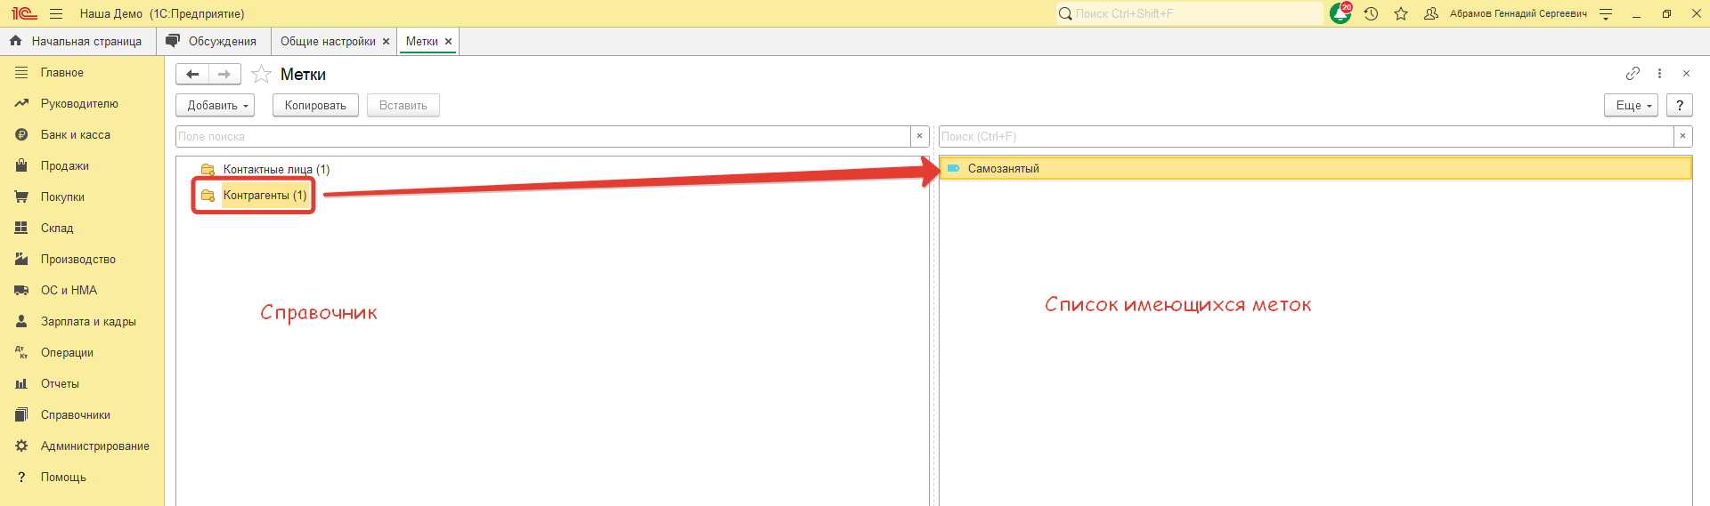1710x506 pixels.
Task: Select Контактные лица folder
Action: coord(275,169)
